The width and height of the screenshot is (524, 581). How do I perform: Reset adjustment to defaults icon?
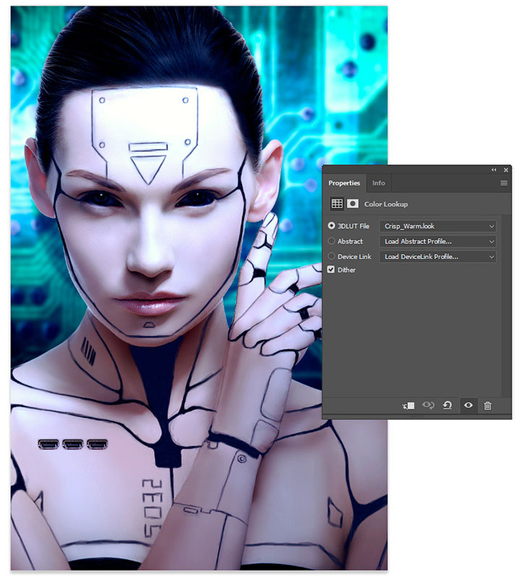(447, 406)
